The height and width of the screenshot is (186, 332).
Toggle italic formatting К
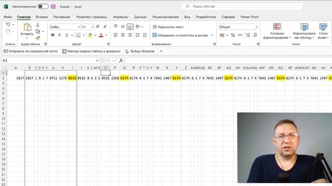(60, 35)
